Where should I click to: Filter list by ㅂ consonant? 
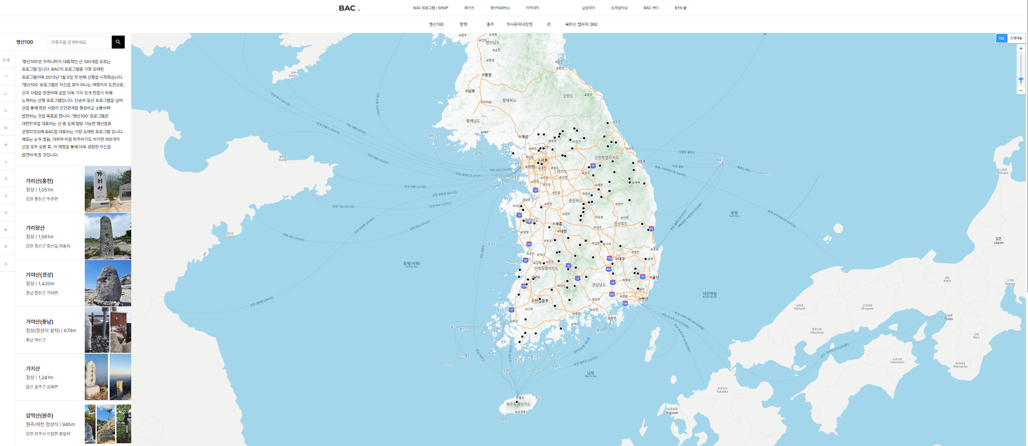[6, 145]
